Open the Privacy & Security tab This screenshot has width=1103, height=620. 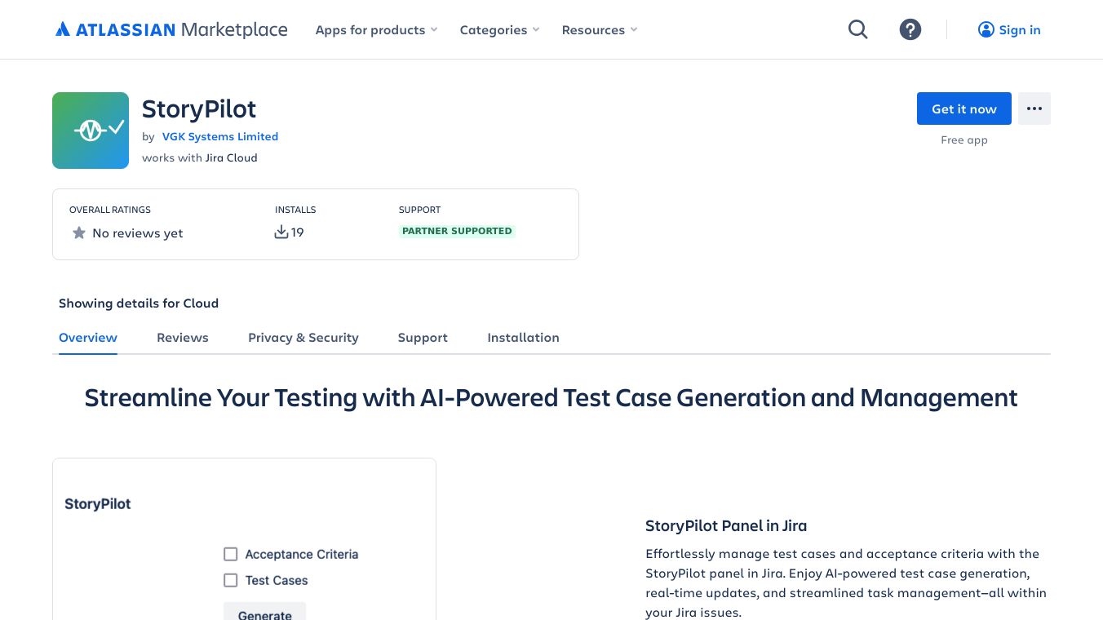[x=303, y=338]
